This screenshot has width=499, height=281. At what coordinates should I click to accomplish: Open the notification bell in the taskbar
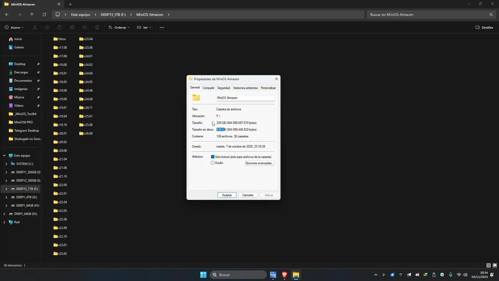click(x=492, y=275)
